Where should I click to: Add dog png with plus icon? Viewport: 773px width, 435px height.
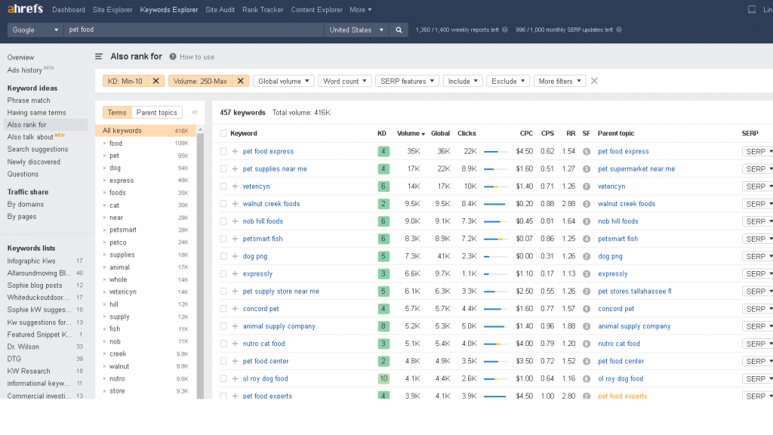[235, 257]
